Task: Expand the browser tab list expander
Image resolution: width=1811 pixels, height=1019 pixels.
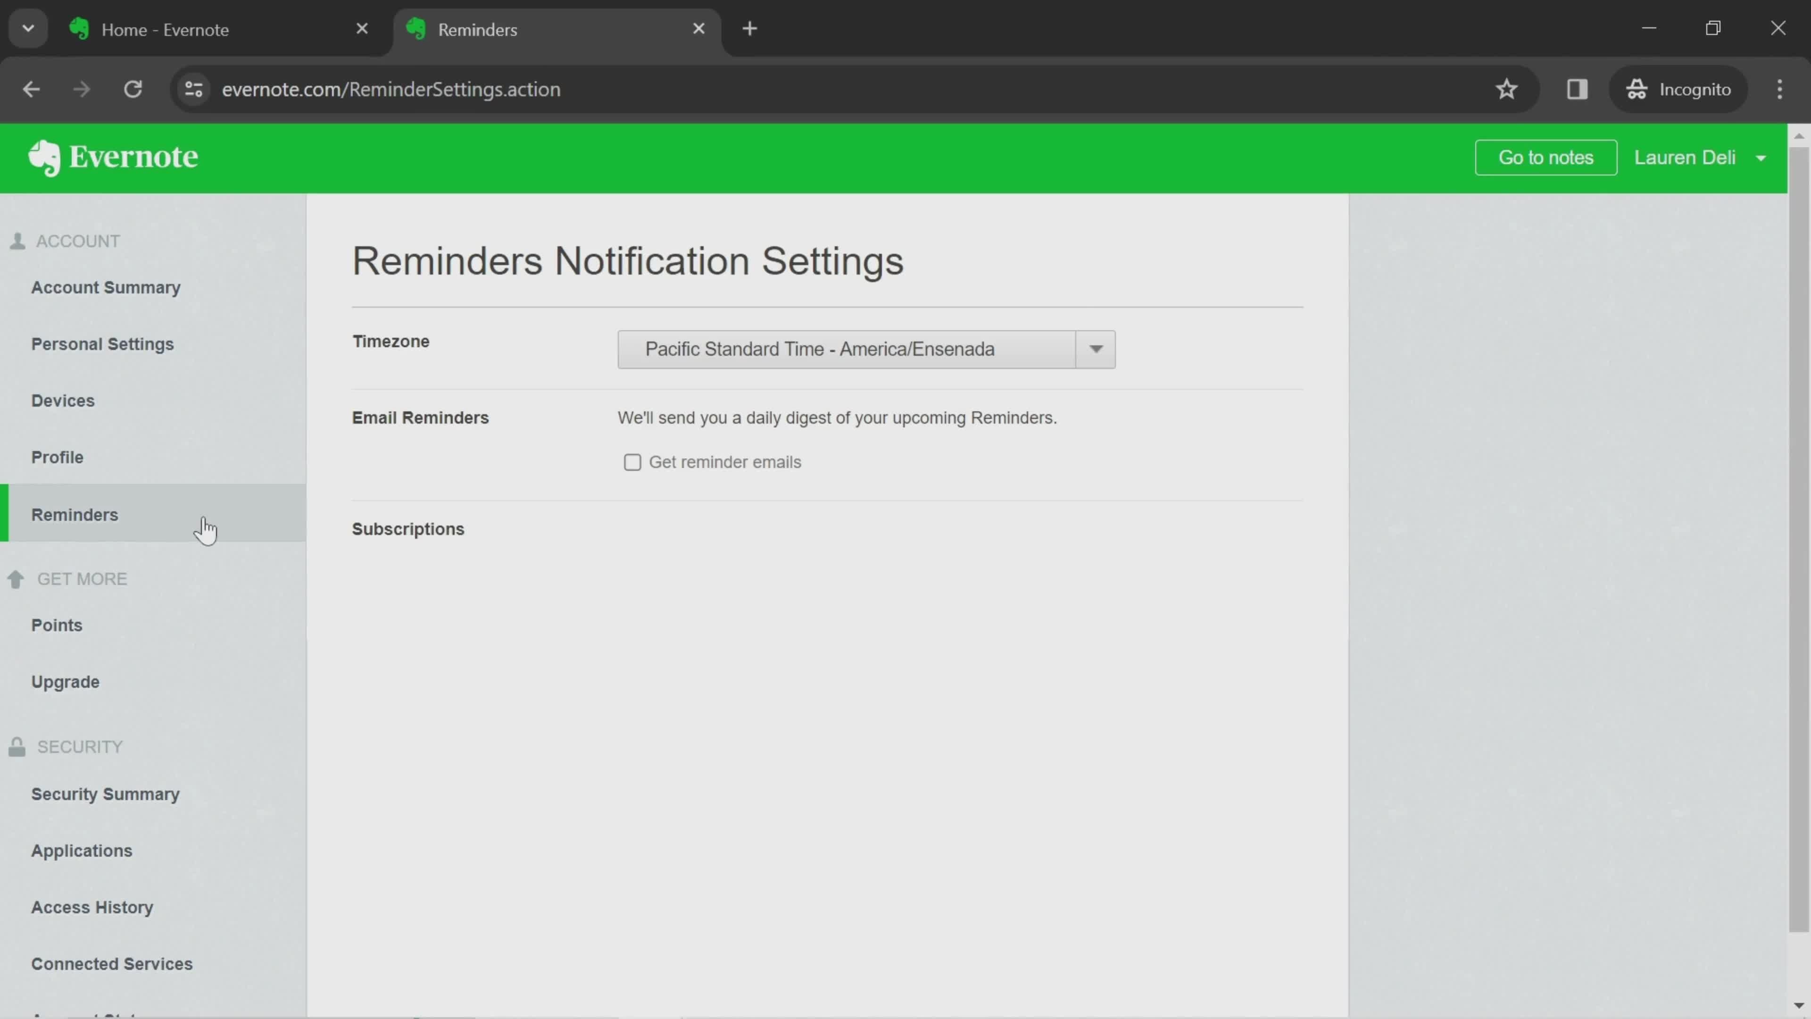Action: pos(27,27)
